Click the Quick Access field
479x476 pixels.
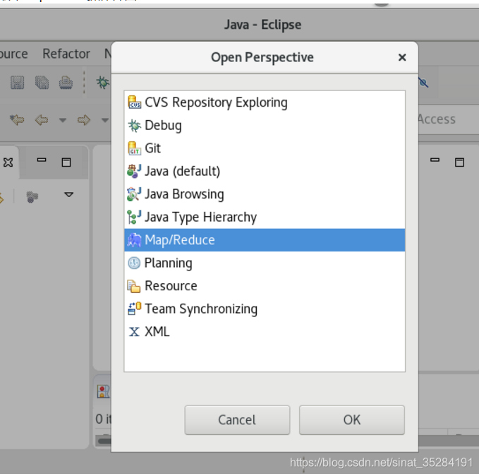click(449, 119)
